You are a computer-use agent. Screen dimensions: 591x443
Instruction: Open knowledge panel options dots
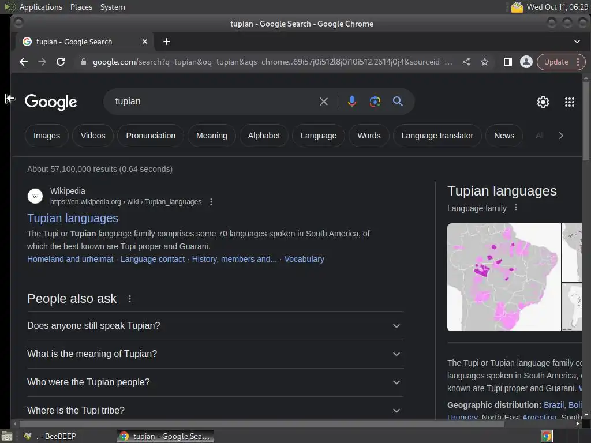click(x=515, y=208)
